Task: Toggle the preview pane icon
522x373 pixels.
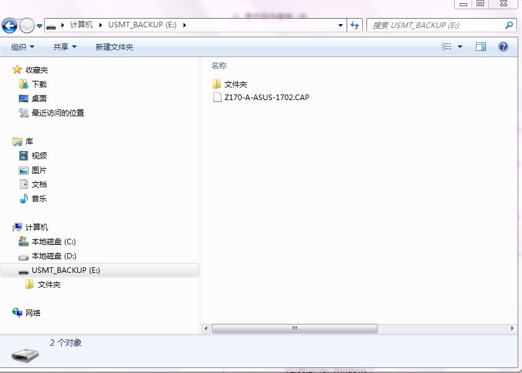Action: [480, 47]
